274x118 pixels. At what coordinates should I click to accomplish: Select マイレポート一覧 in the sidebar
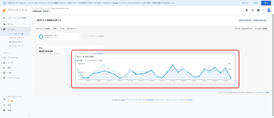pos(16,34)
